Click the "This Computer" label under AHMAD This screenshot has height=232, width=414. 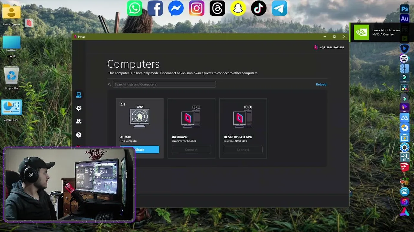[x=129, y=141]
